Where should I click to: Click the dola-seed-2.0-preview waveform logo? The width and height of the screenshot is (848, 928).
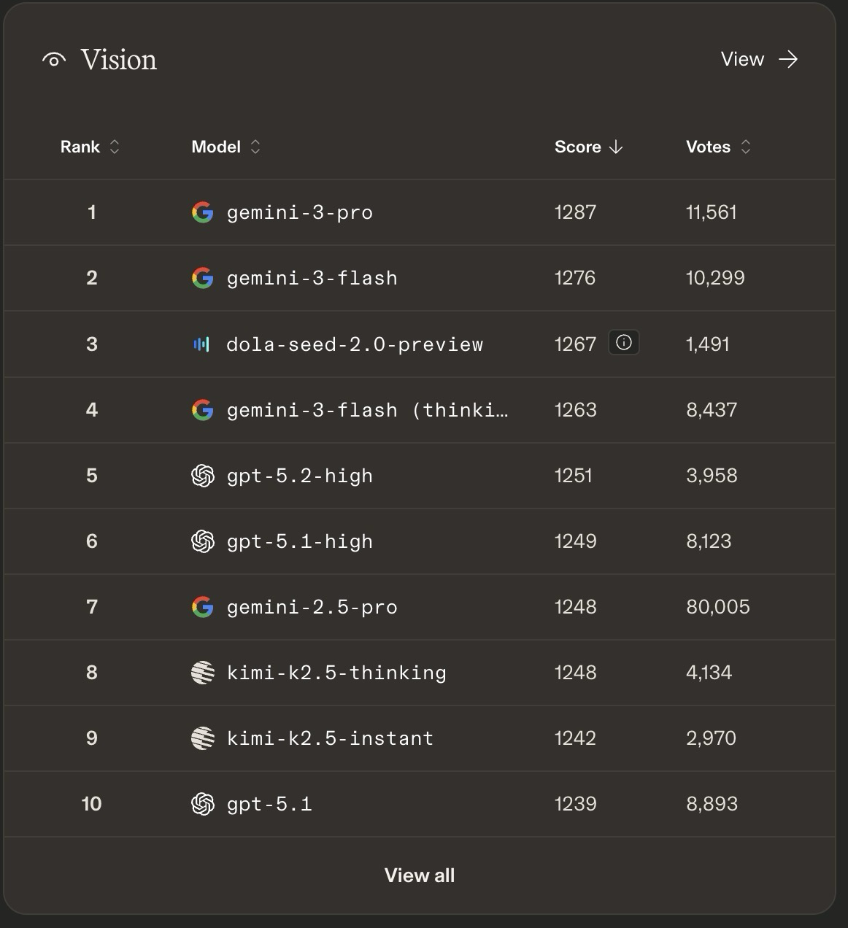(201, 344)
